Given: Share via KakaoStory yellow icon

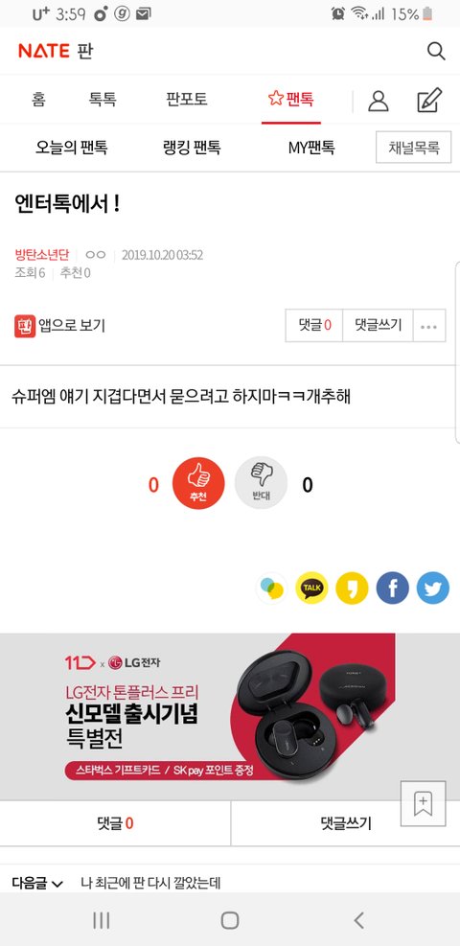Looking at the screenshot, I should (352, 588).
